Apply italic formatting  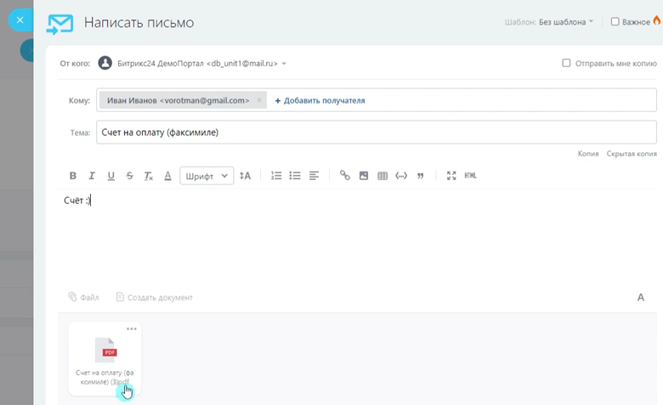92,176
